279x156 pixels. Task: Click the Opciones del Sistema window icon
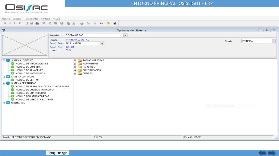click(4, 30)
